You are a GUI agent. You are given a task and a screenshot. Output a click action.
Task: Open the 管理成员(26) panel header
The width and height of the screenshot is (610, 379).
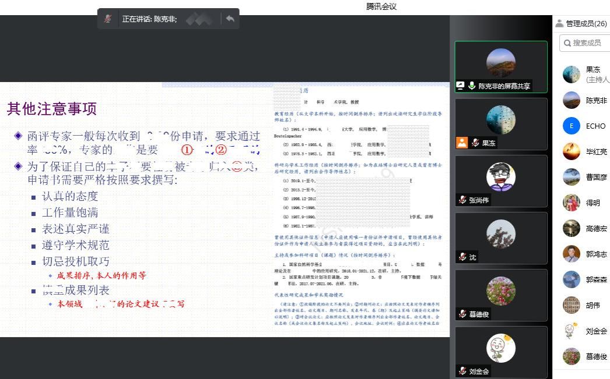pyautogui.click(x=581, y=23)
